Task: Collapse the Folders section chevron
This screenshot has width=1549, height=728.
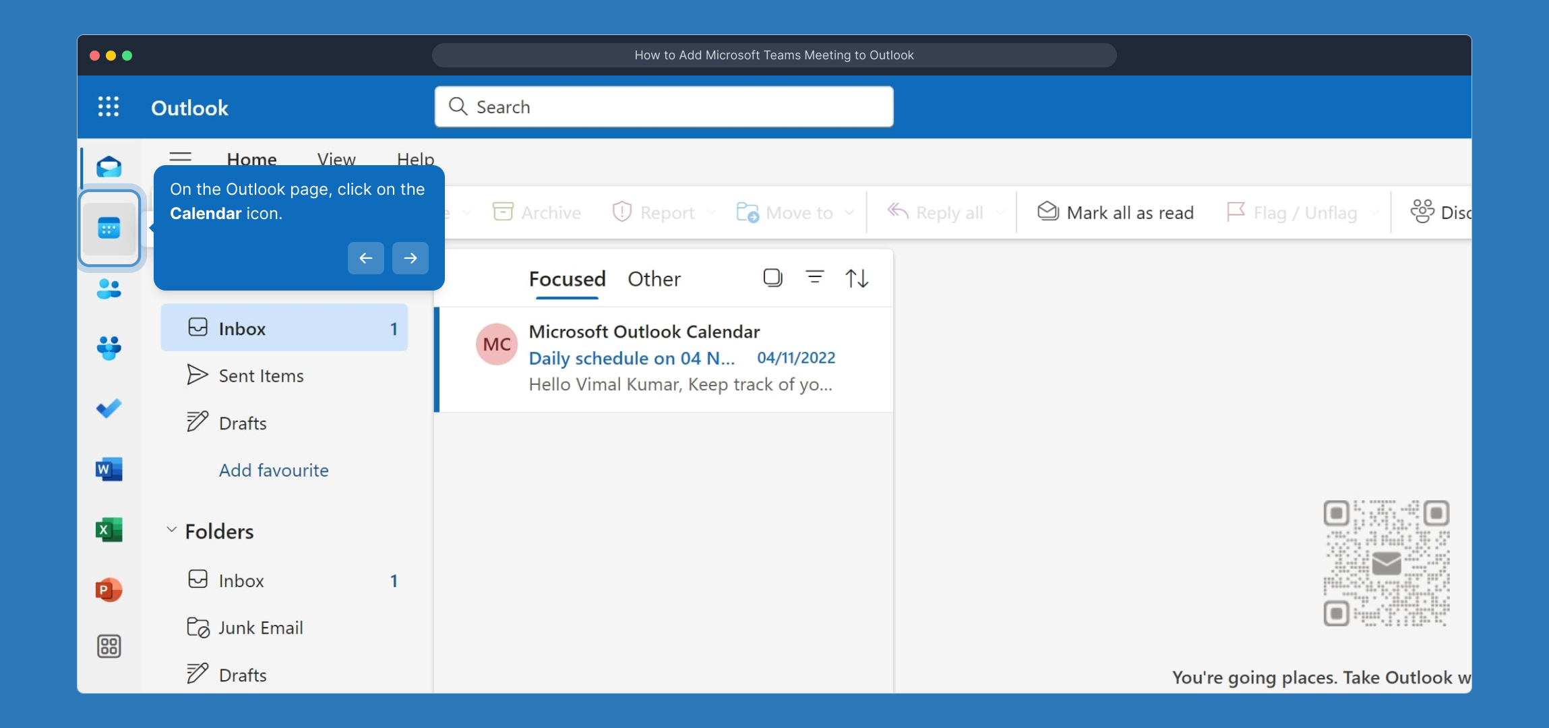Action: tap(171, 530)
